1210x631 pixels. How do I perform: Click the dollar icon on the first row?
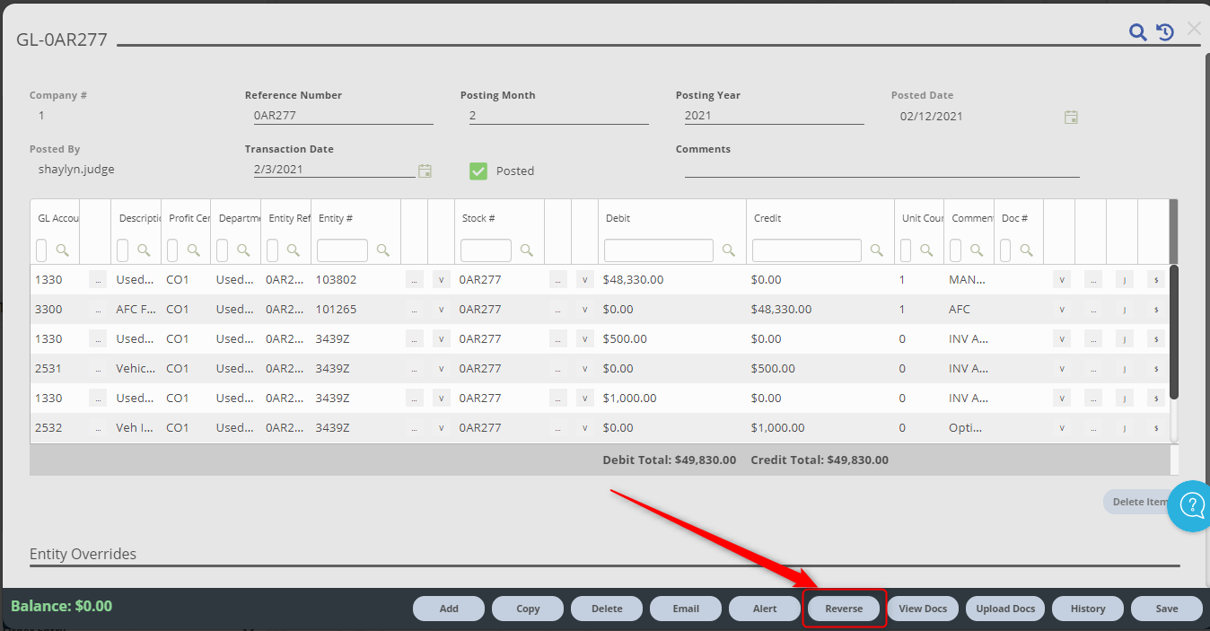point(1155,280)
